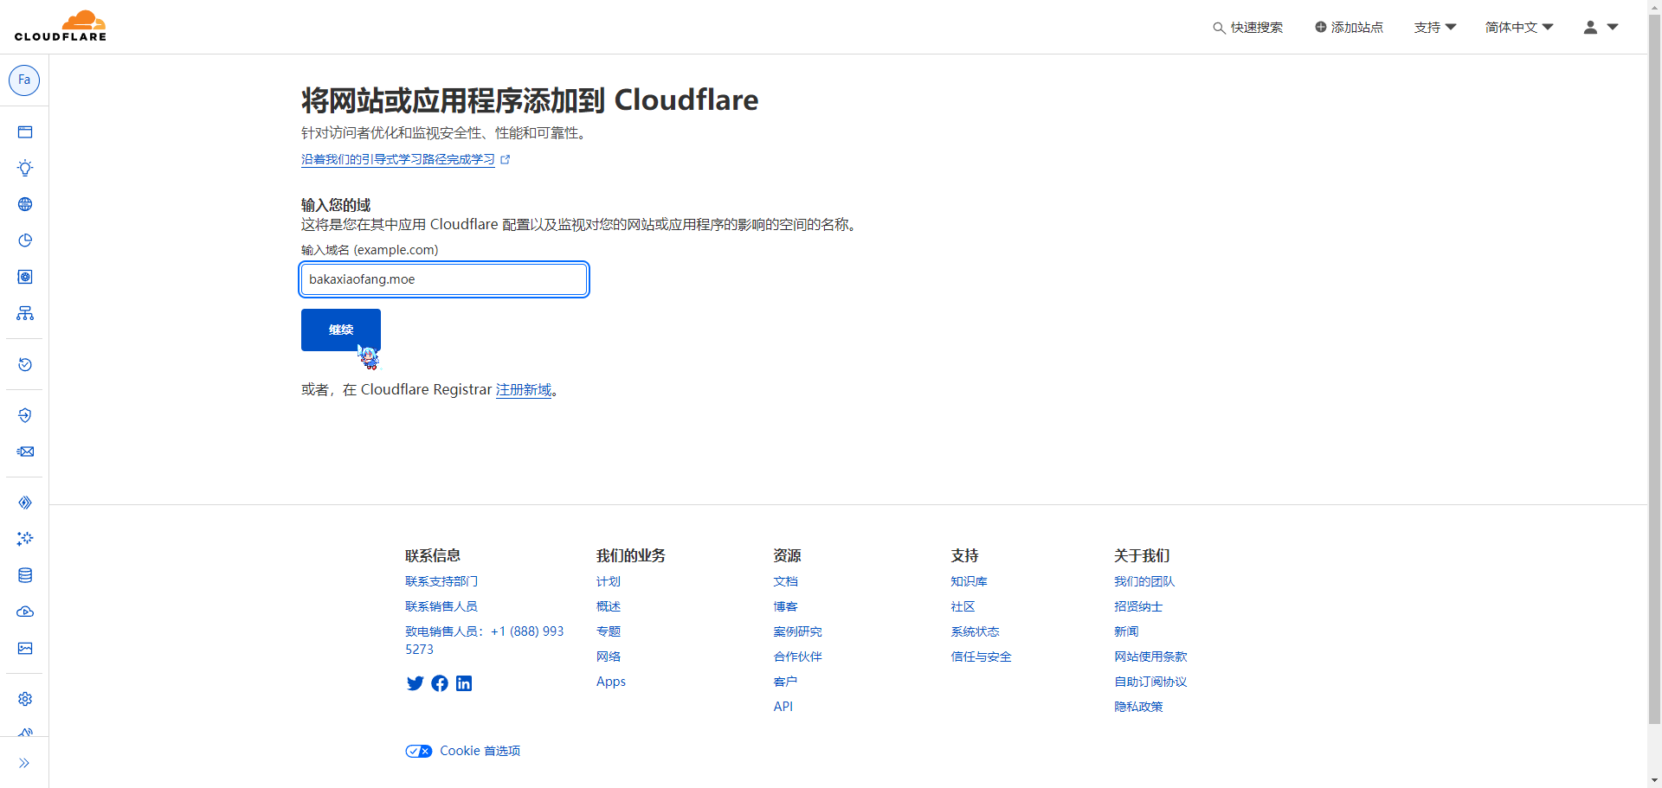Image resolution: width=1662 pixels, height=788 pixels.
Task: Click the shield Zero Trust sidebar icon
Action: pyautogui.click(x=25, y=415)
